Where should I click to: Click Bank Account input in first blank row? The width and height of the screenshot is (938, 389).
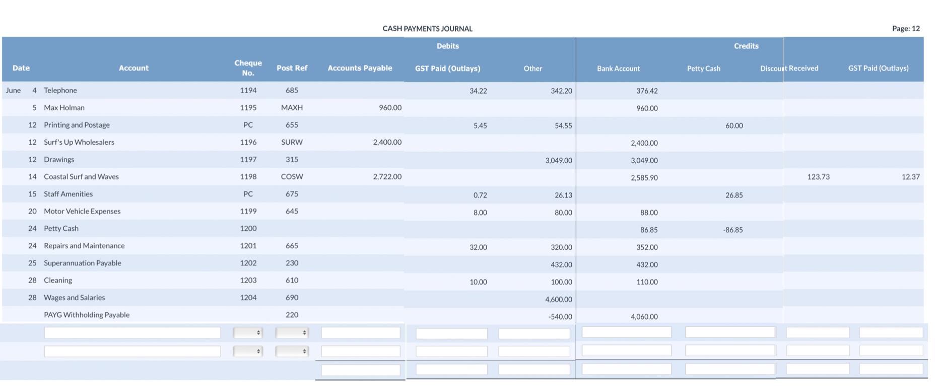coord(627,332)
